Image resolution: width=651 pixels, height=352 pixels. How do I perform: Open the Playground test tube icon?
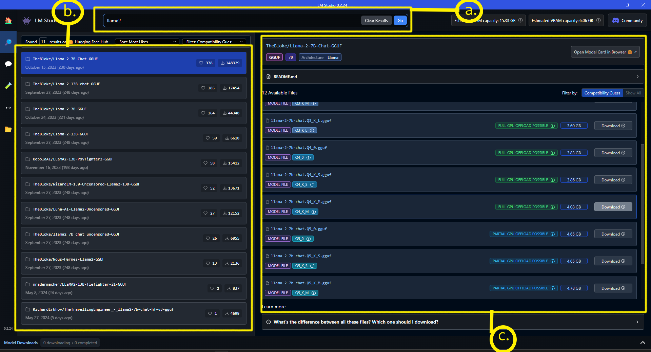pos(8,86)
